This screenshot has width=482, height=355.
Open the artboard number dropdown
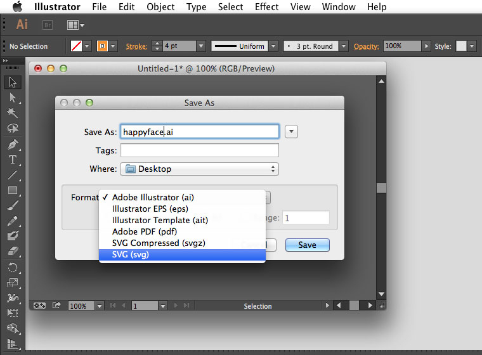click(163, 306)
